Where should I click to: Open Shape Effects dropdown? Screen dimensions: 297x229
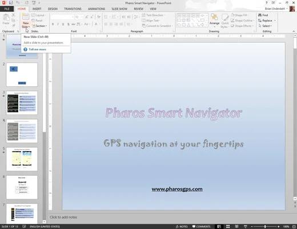pyautogui.click(x=242, y=26)
